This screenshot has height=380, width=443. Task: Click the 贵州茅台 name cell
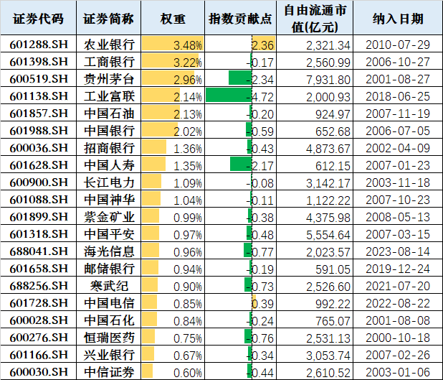tap(108, 78)
